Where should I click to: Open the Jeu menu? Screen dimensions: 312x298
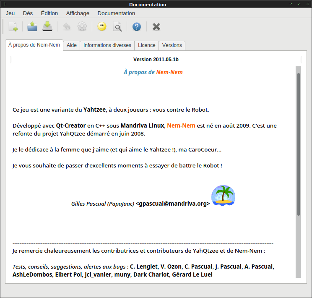click(x=10, y=13)
